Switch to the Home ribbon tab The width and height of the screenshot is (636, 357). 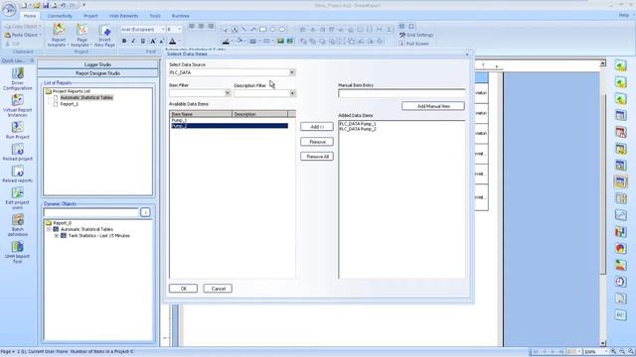(30, 16)
